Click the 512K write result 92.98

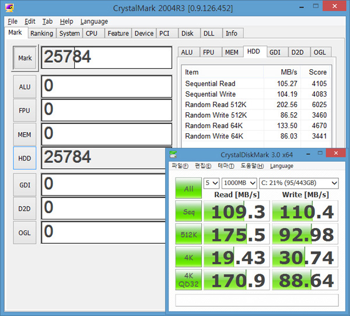coord(305,234)
